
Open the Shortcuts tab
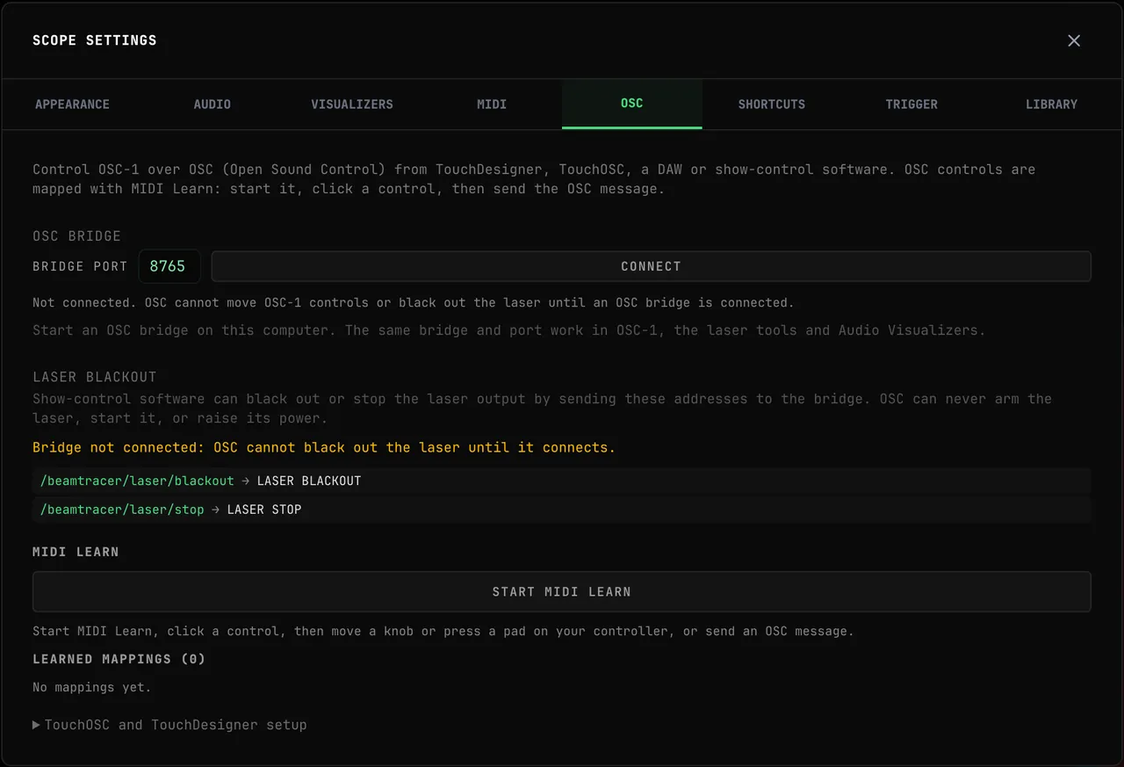click(x=771, y=104)
